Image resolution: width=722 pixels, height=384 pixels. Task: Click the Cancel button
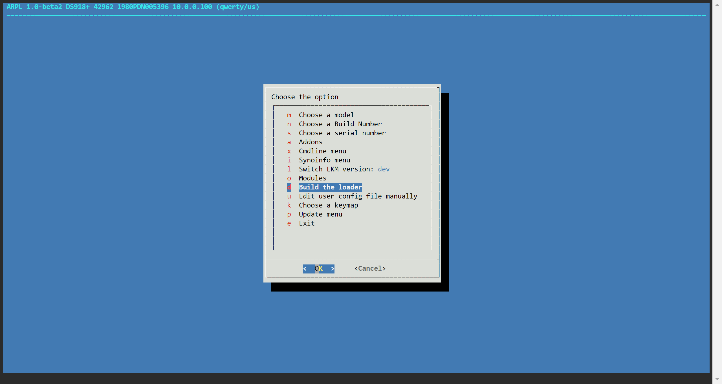[x=370, y=269]
